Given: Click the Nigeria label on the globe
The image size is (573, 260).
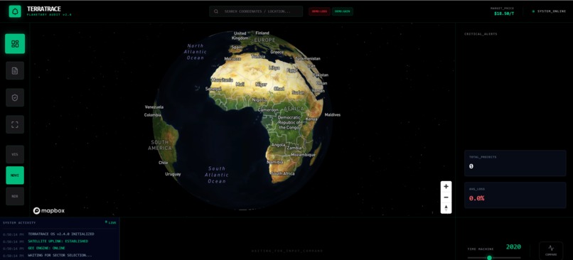Looking at the screenshot, I should point(259,99).
